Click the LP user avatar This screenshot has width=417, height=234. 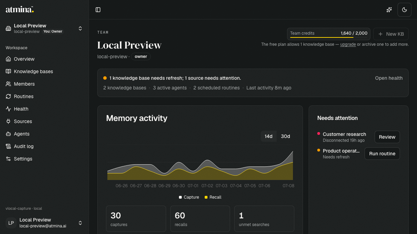(11, 223)
